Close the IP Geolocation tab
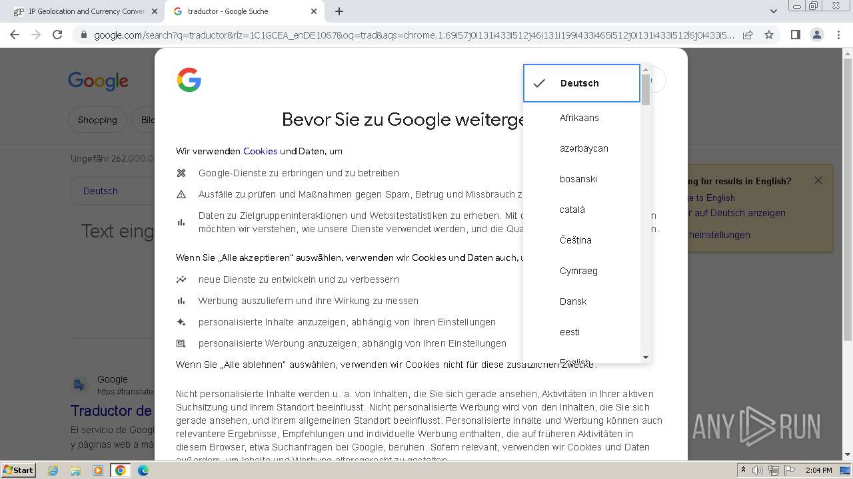The width and height of the screenshot is (853, 479). coord(154,11)
